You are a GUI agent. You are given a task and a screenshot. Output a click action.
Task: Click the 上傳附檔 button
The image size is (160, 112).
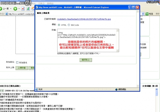(22, 68)
